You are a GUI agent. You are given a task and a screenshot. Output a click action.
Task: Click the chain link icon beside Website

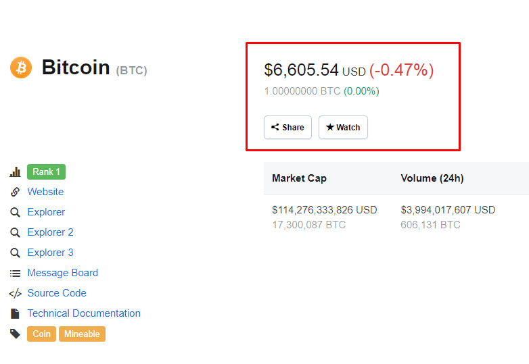[15, 192]
